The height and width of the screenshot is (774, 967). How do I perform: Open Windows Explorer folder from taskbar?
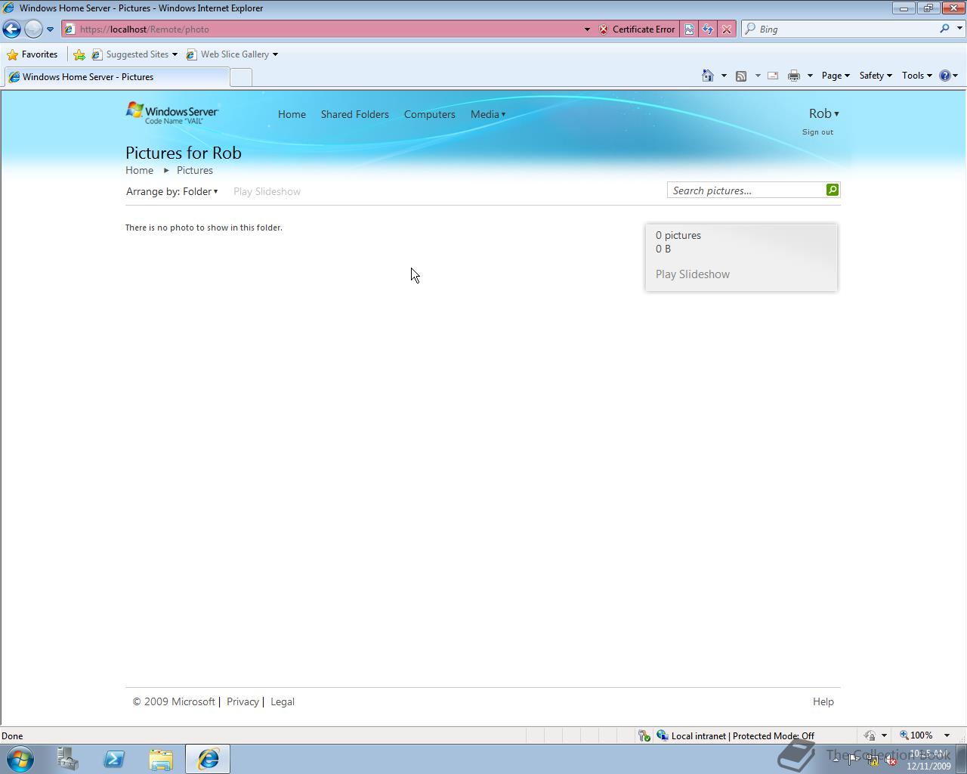(161, 759)
